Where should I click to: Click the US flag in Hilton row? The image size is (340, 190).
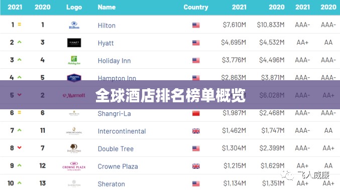196,26
